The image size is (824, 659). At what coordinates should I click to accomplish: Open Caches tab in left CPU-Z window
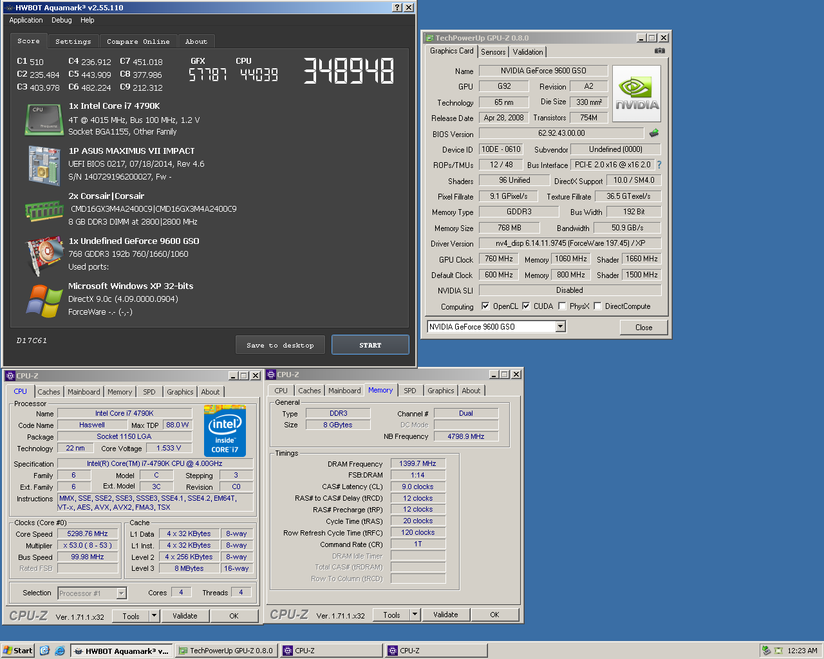coord(49,392)
